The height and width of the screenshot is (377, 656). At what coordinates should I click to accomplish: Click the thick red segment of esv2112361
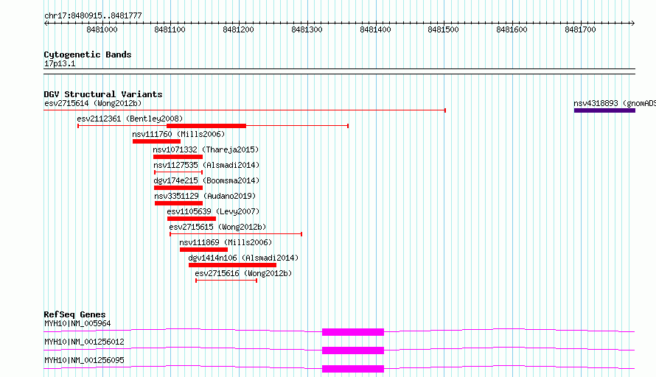[206, 126]
